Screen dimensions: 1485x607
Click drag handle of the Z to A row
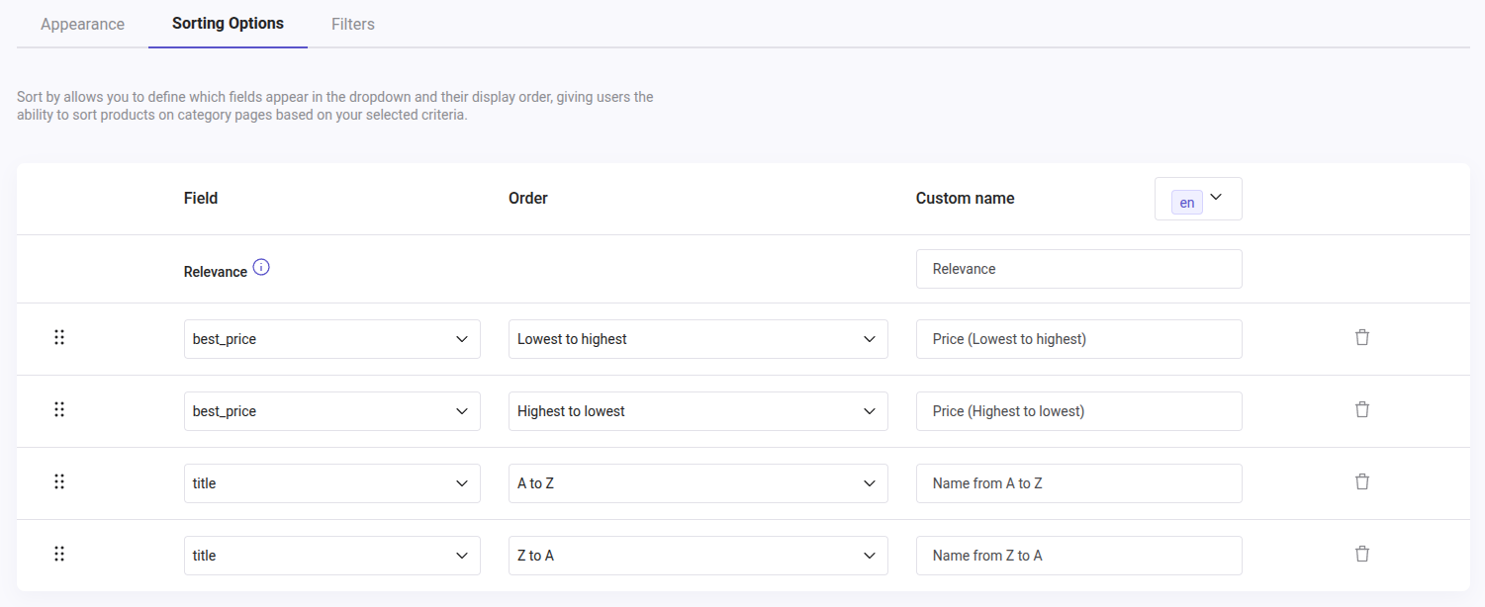tap(59, 555)
